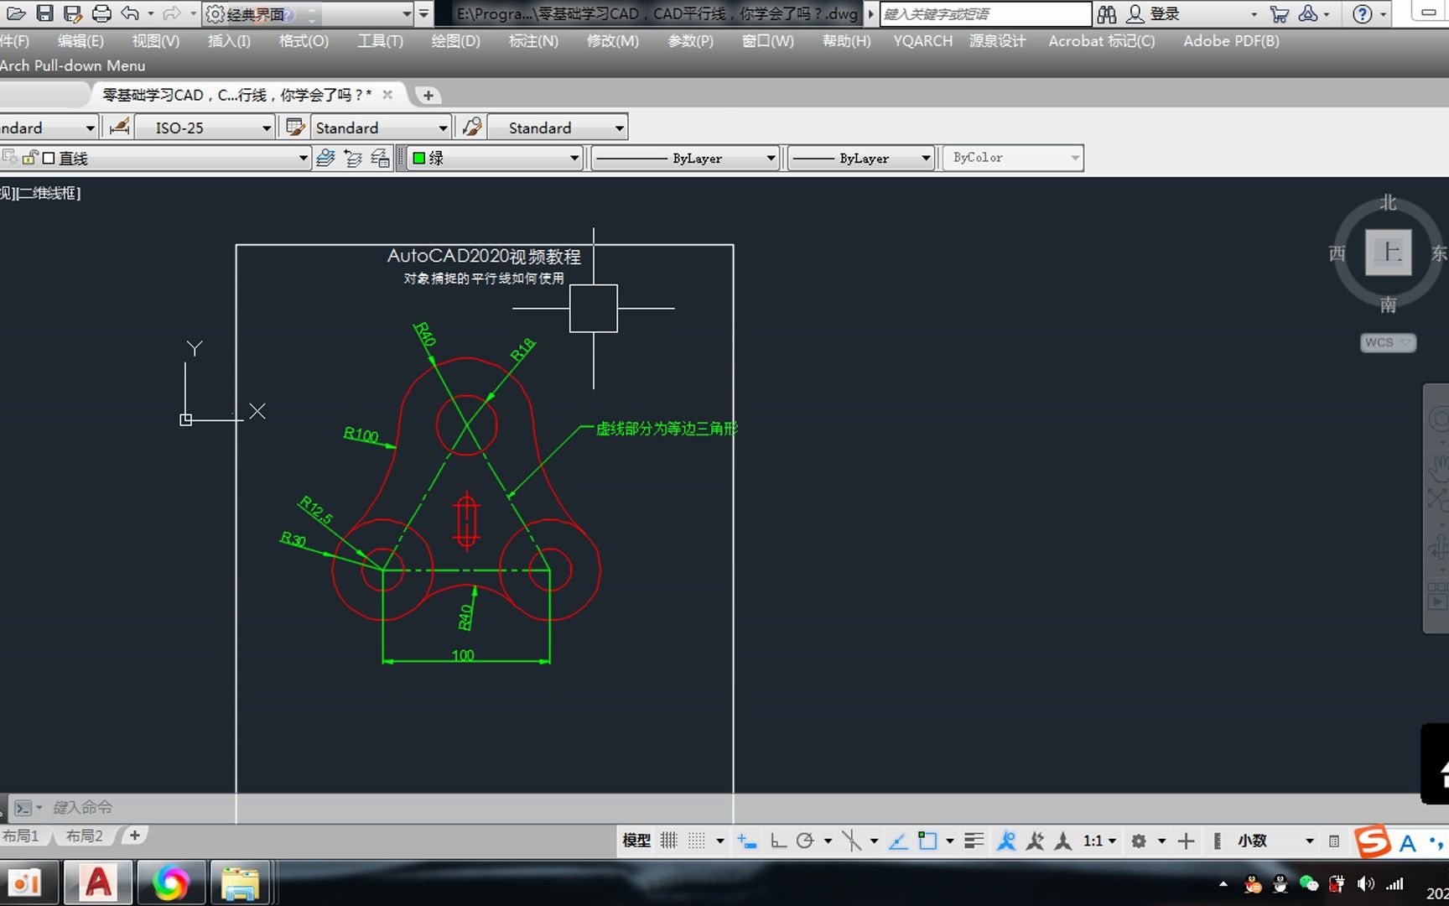Click the AutoCAD icon in Windows taskbar
Viewport: 1449px width, 906px height.
[x=98, y=883]
